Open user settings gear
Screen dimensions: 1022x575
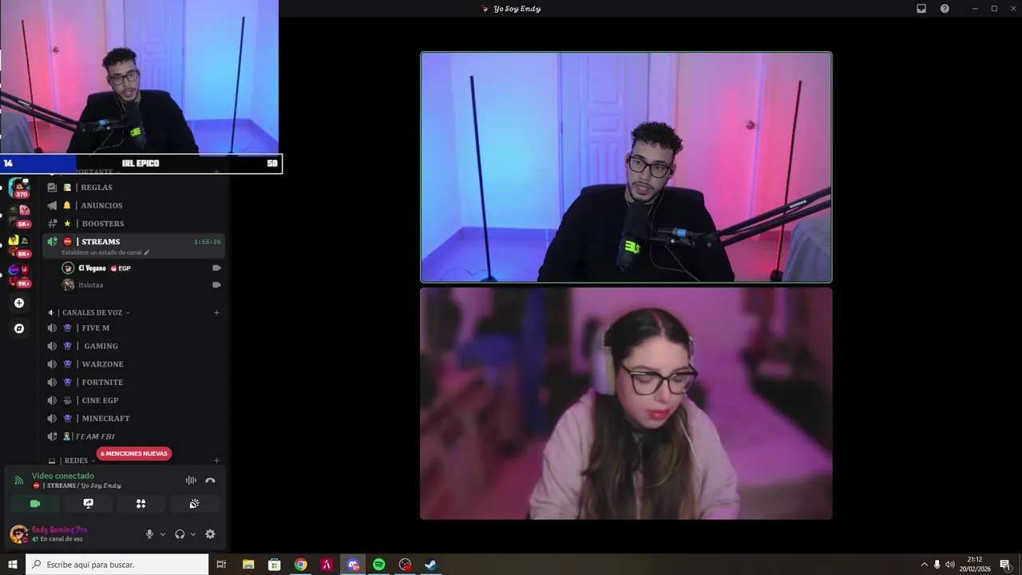point(210,534)
